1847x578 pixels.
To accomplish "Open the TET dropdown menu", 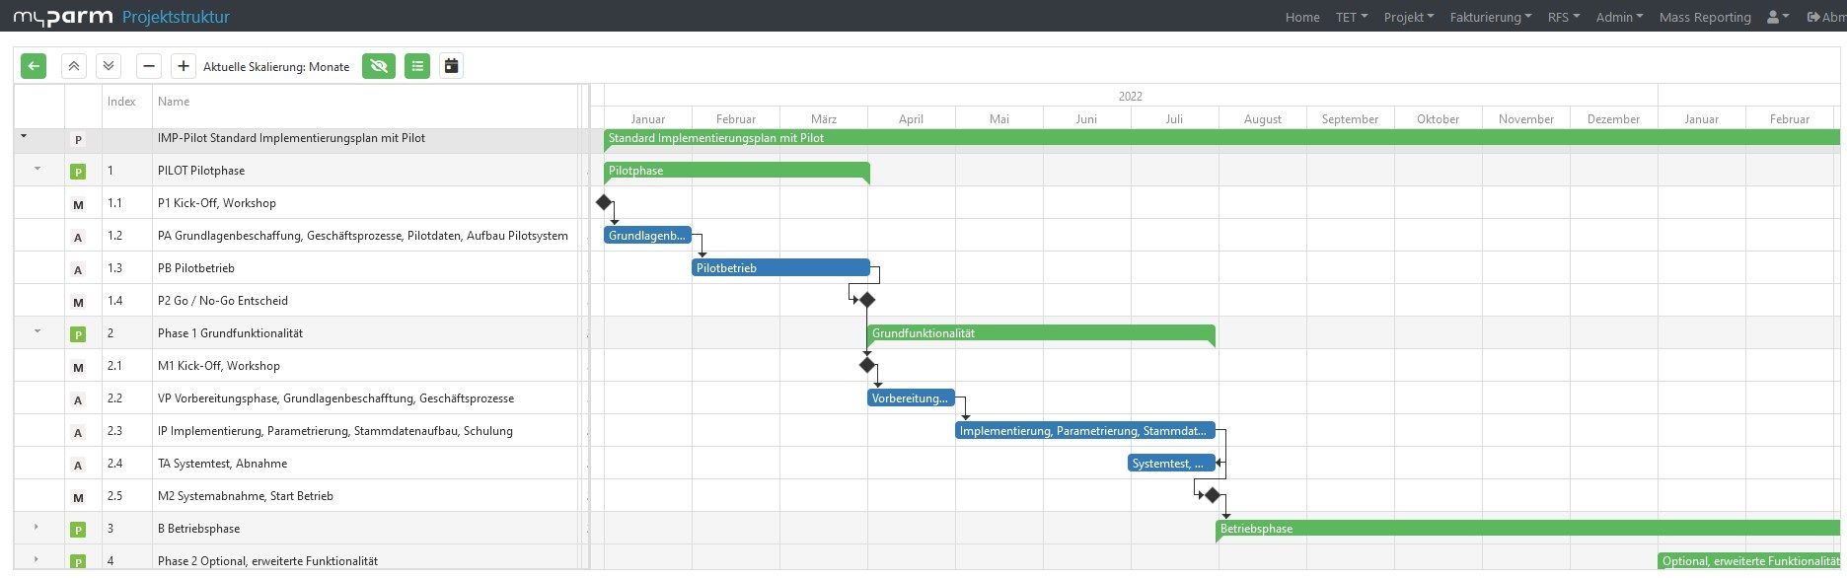I will [1352, 17].
